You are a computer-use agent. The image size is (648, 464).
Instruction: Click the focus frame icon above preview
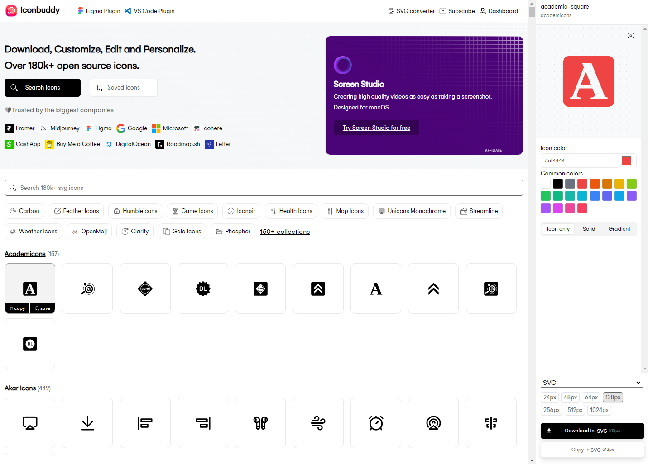point(630,36)
